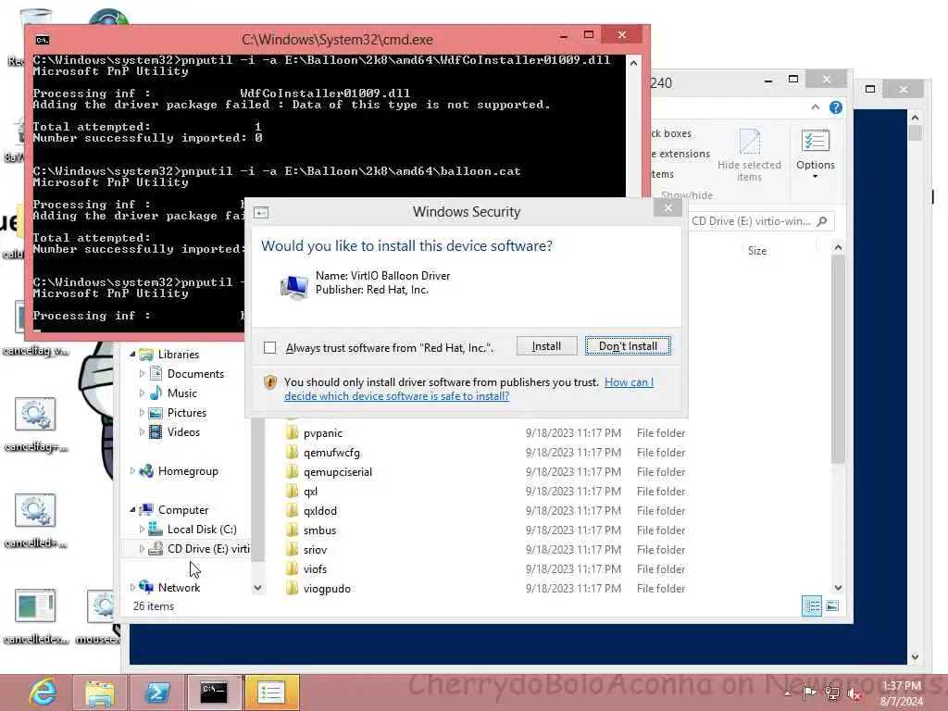
Task: Switch to details view icon in status bar
Action: 811,605
